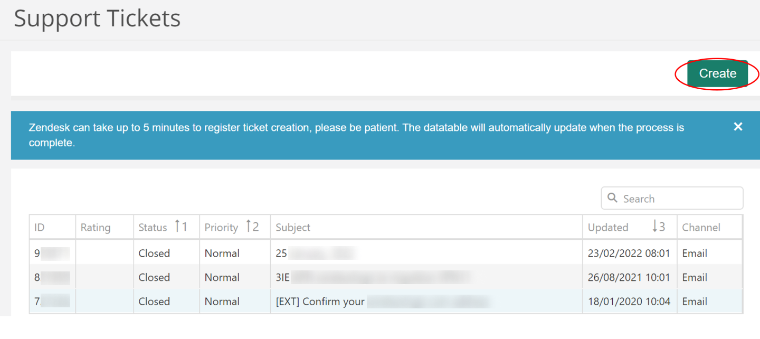This screenshot has height=339, width=760.
Task: Sort tickets by Subject column header
Action: 293,228
